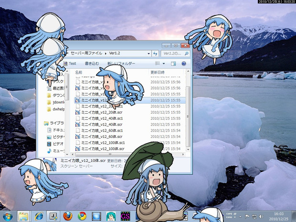
Task: Sort by 名前 column header
Action: tap(78, 72)
